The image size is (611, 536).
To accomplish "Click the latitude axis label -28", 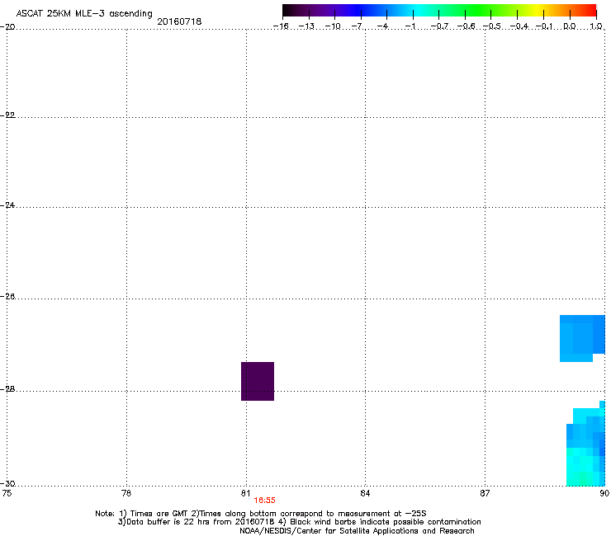I will pyautogui.click(x=7, y=389).
